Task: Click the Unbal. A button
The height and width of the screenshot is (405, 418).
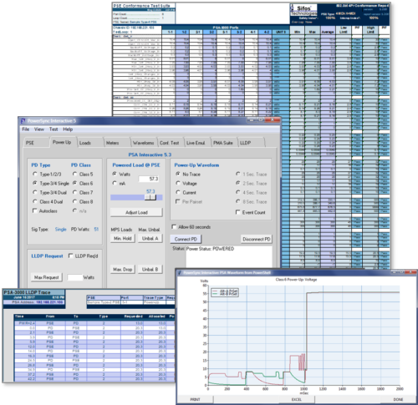Action: pos(150,239)
